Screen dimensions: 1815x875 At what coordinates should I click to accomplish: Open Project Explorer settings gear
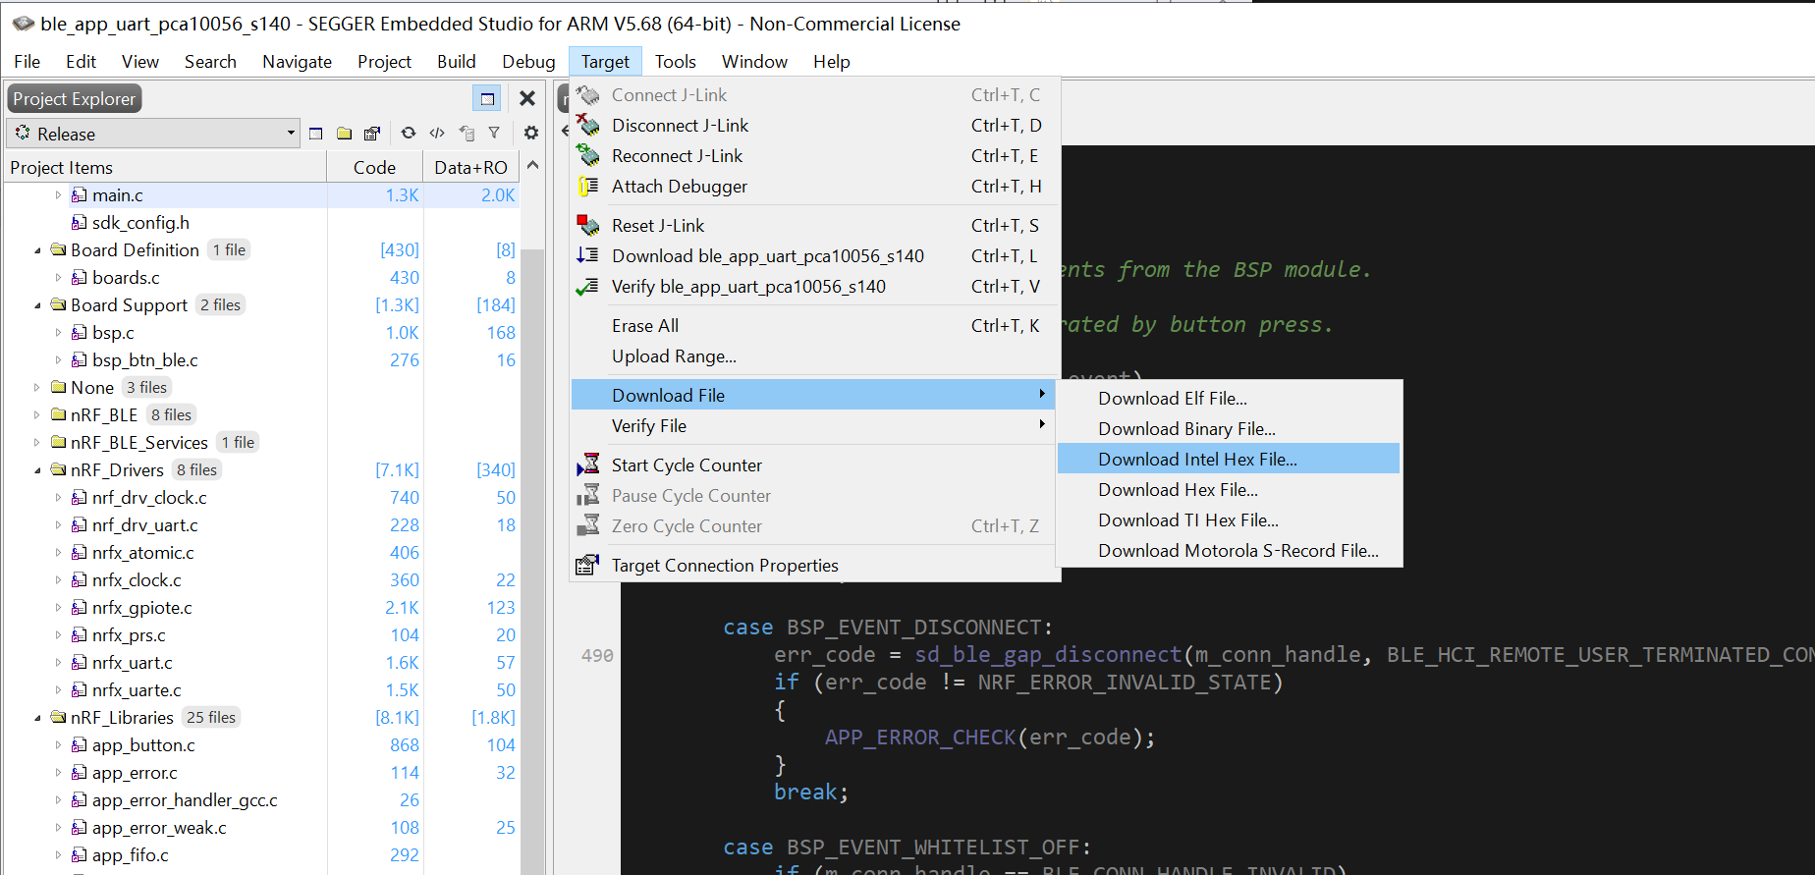(x=531, y=134)
